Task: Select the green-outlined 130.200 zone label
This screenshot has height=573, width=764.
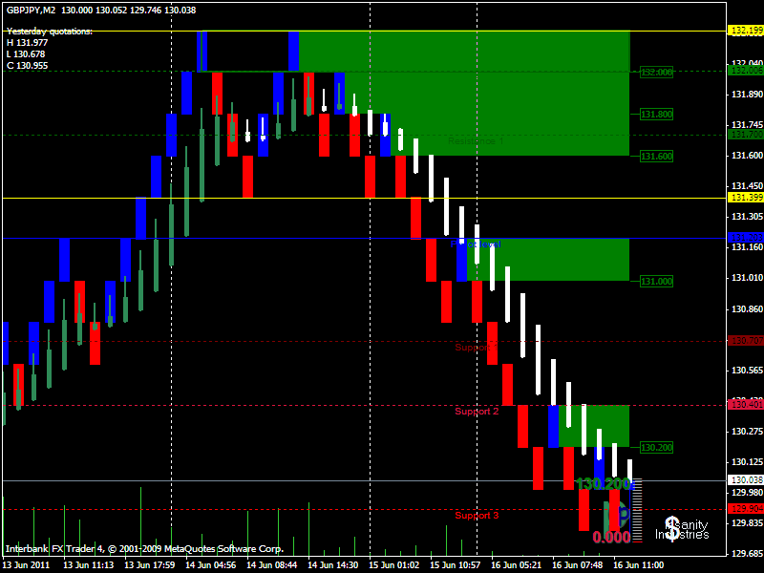Action: pyautogui.click(x=656, y=447)
